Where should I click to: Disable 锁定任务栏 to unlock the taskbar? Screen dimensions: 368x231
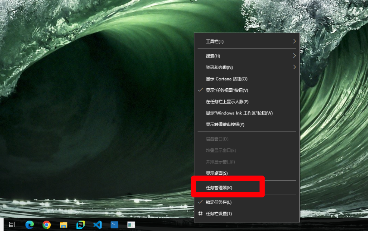point(224,202)
